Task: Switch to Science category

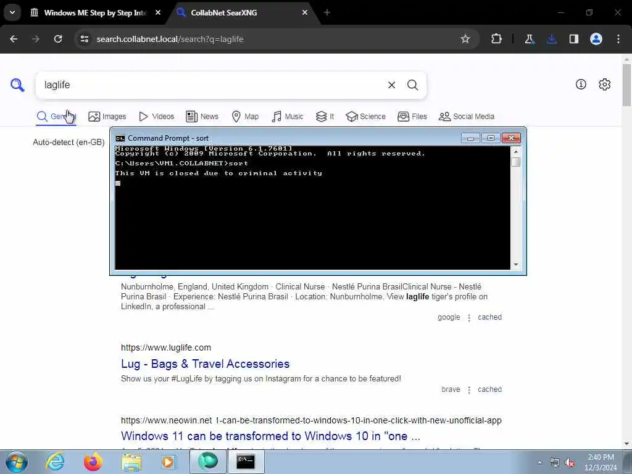Action: tap(365, 117)
